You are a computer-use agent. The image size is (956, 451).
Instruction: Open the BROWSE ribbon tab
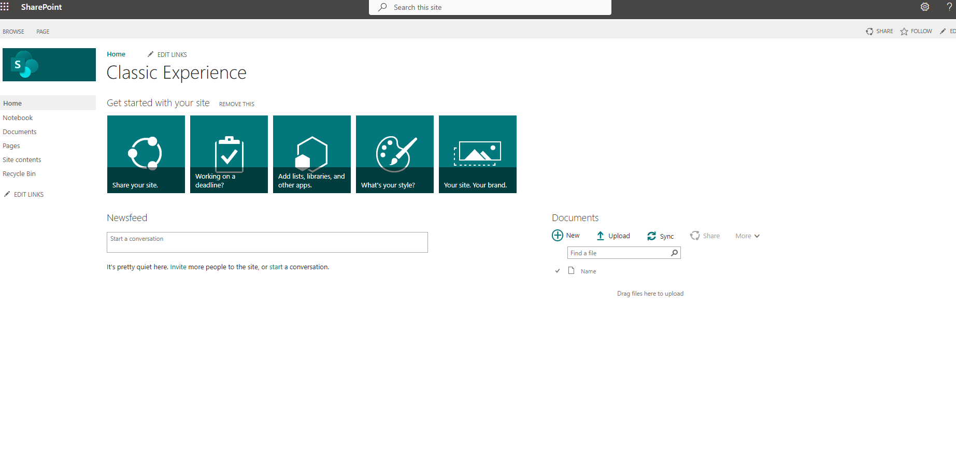13,32
